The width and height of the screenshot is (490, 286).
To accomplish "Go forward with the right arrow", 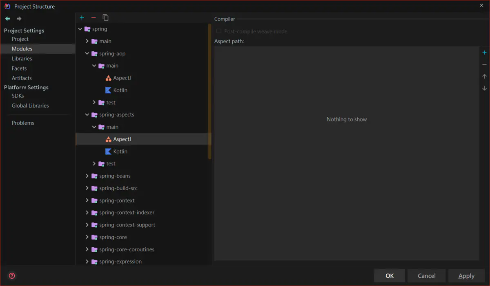I will 19,19.
